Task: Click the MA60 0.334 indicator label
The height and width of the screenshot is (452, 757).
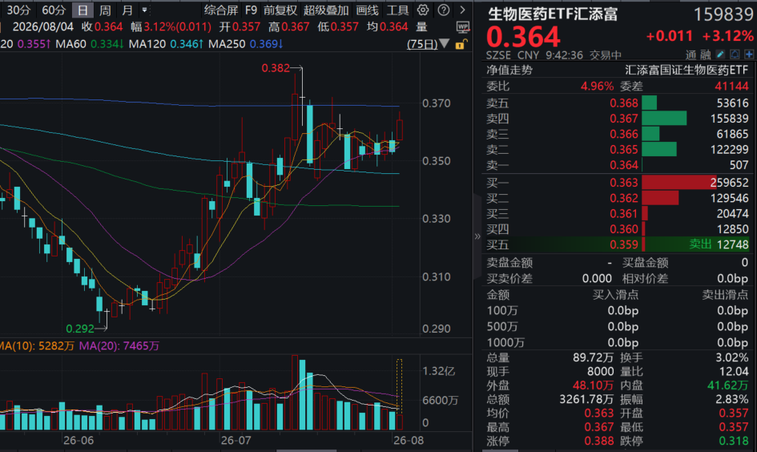Action: [89, 44]
